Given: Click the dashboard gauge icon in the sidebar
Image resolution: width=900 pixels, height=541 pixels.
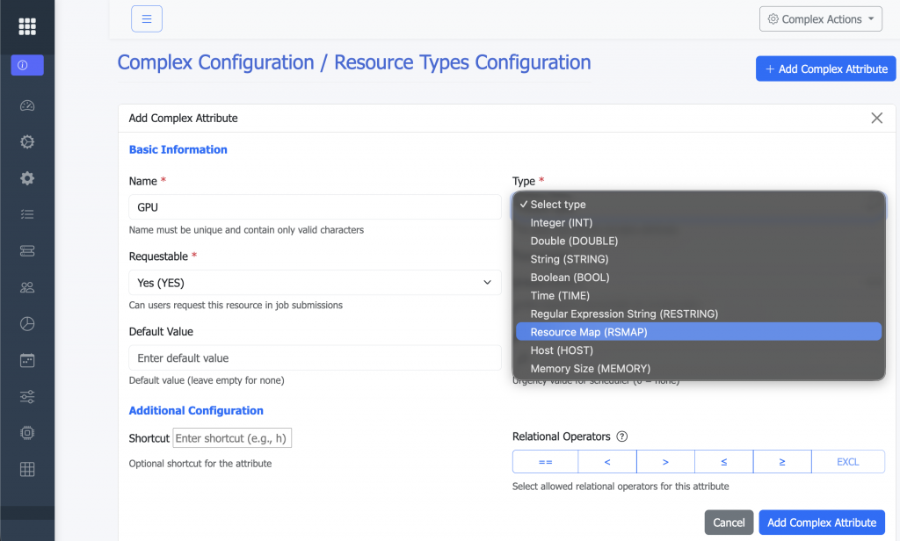Looking at the screenshot, I should tap(27, 105).
